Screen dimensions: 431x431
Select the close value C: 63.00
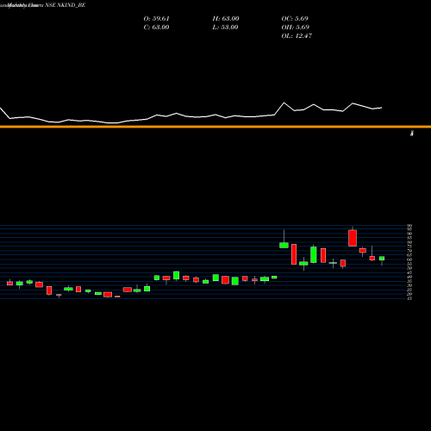[156, 28]
